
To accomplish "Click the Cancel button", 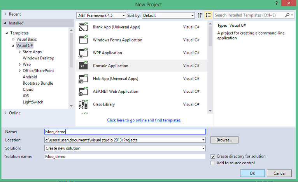I will point(279,173).
